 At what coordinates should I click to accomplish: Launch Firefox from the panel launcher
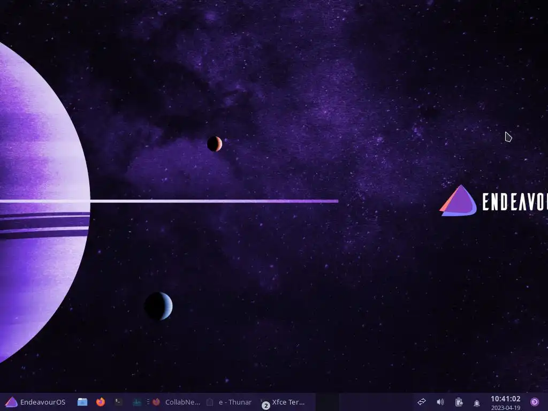[x=101, y=402]
